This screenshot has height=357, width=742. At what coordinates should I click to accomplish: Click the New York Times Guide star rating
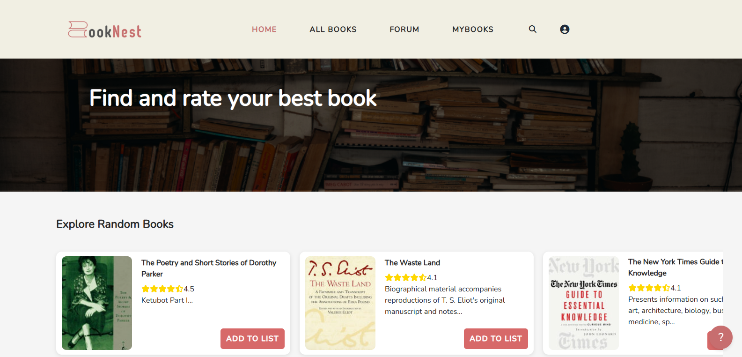pyautogui.click(x=649, y=288)
